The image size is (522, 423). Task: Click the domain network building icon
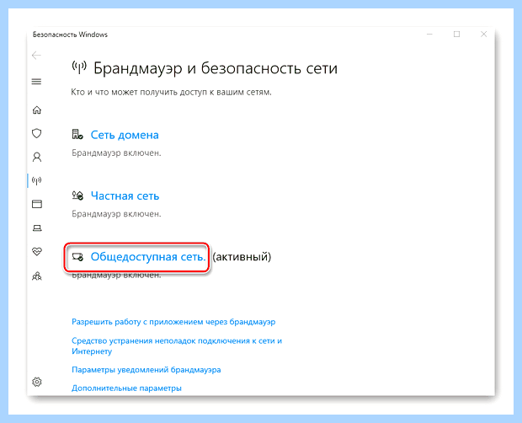tap(77, 134)
